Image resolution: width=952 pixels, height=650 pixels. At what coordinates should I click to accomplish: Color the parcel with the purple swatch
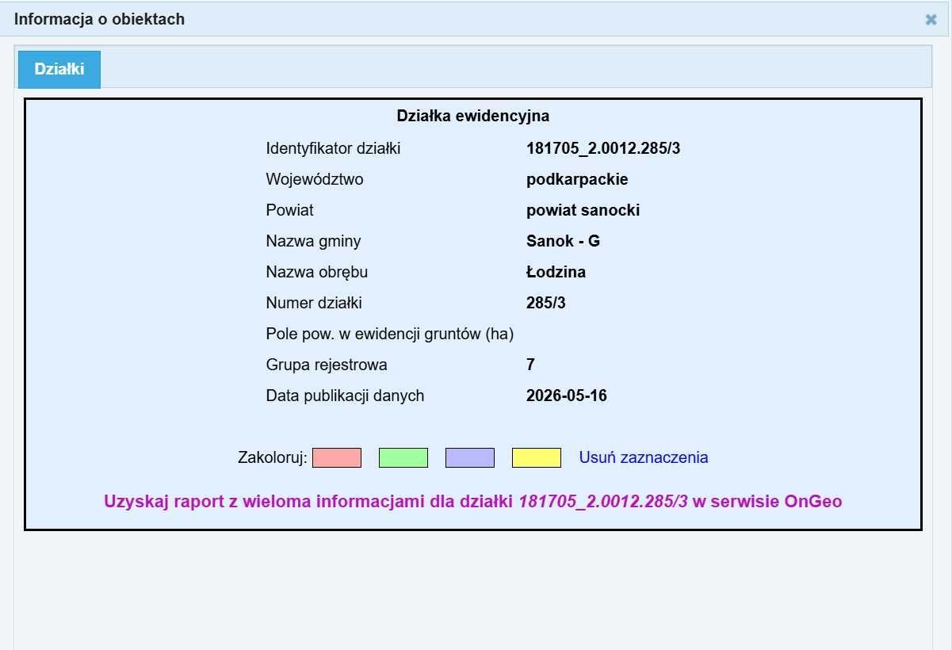pyautogui.click(x=470, y=457)
